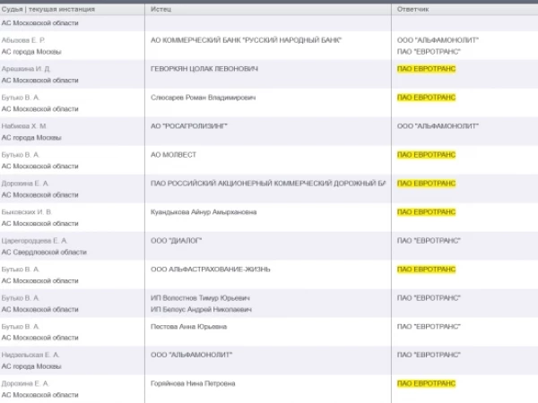Image resolution: width=538 pixels, height=403 pixels.
Task: Click defendant ПАО "ЕВРОТРАНС" in ООО "ДИАЛОГ" row
Action: click(429, 241)
